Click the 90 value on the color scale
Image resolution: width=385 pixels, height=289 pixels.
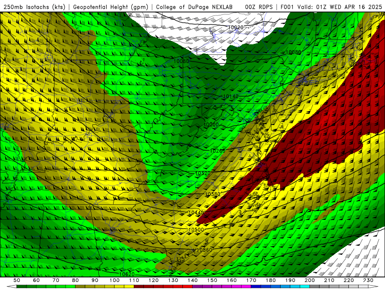point(95,280)
